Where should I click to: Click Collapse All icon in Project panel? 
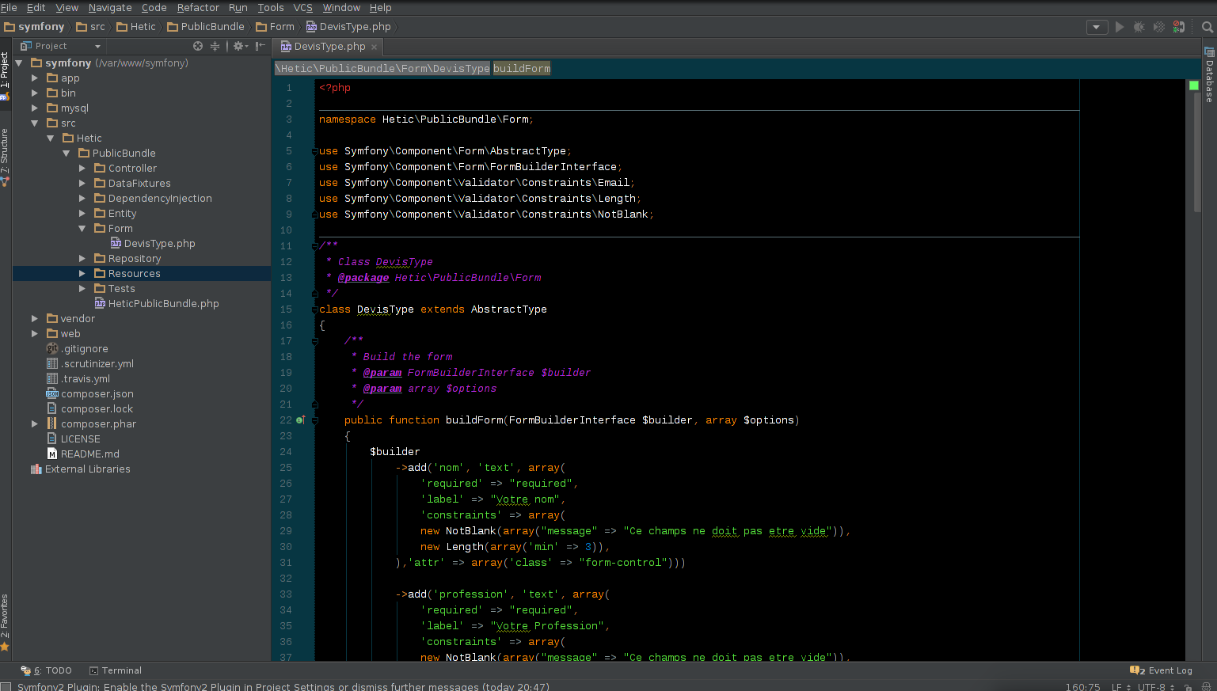coord(215,47)
